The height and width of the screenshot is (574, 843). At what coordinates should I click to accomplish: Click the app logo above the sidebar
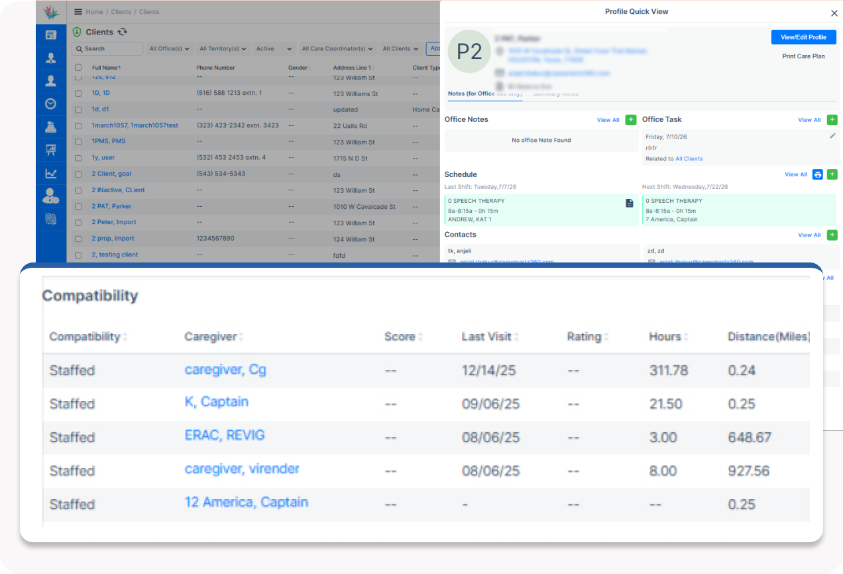tap(51, 12)
